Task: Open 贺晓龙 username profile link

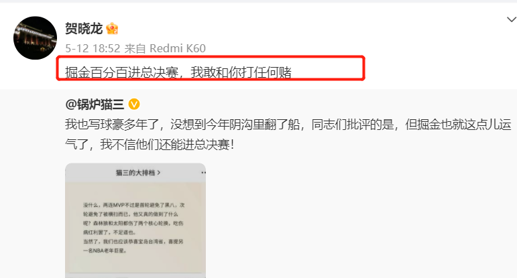Action: pyautogui.click(x=84, y=29)
